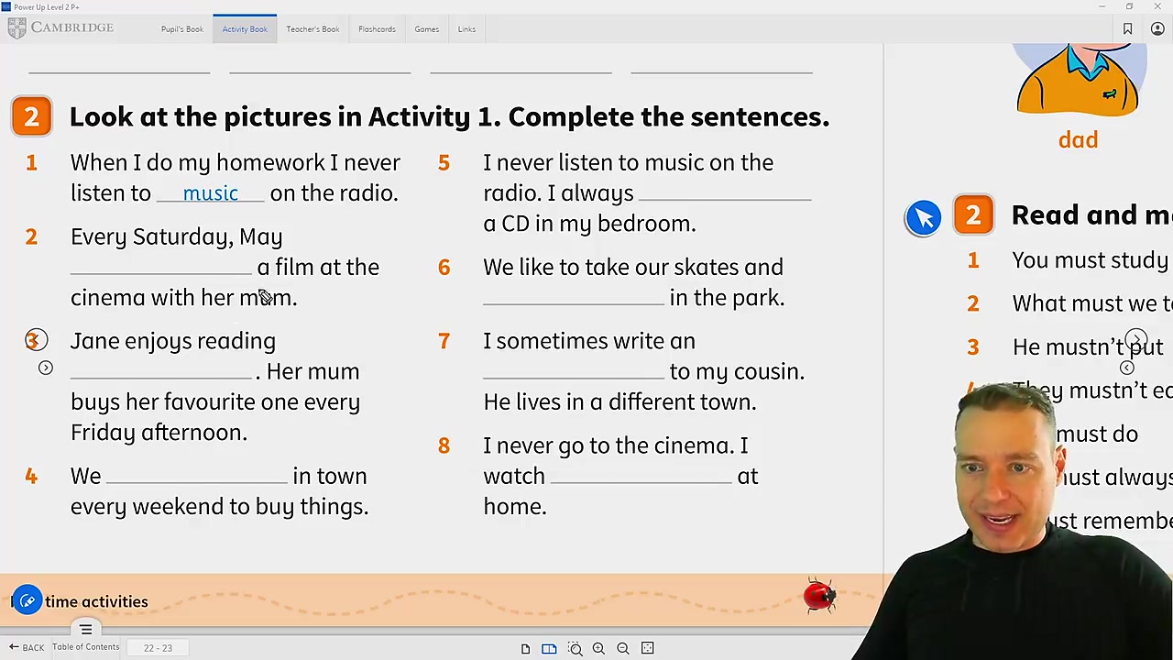Click the blank in sentence 8
Viewport: 1173px width, 660px height.
coord(641,476)
